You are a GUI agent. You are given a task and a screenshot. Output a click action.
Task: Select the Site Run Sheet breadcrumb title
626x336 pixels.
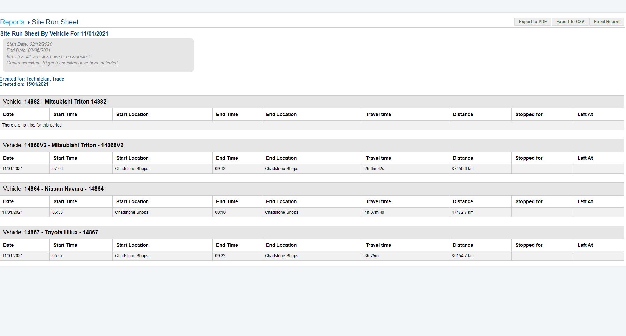pos(55,22)
